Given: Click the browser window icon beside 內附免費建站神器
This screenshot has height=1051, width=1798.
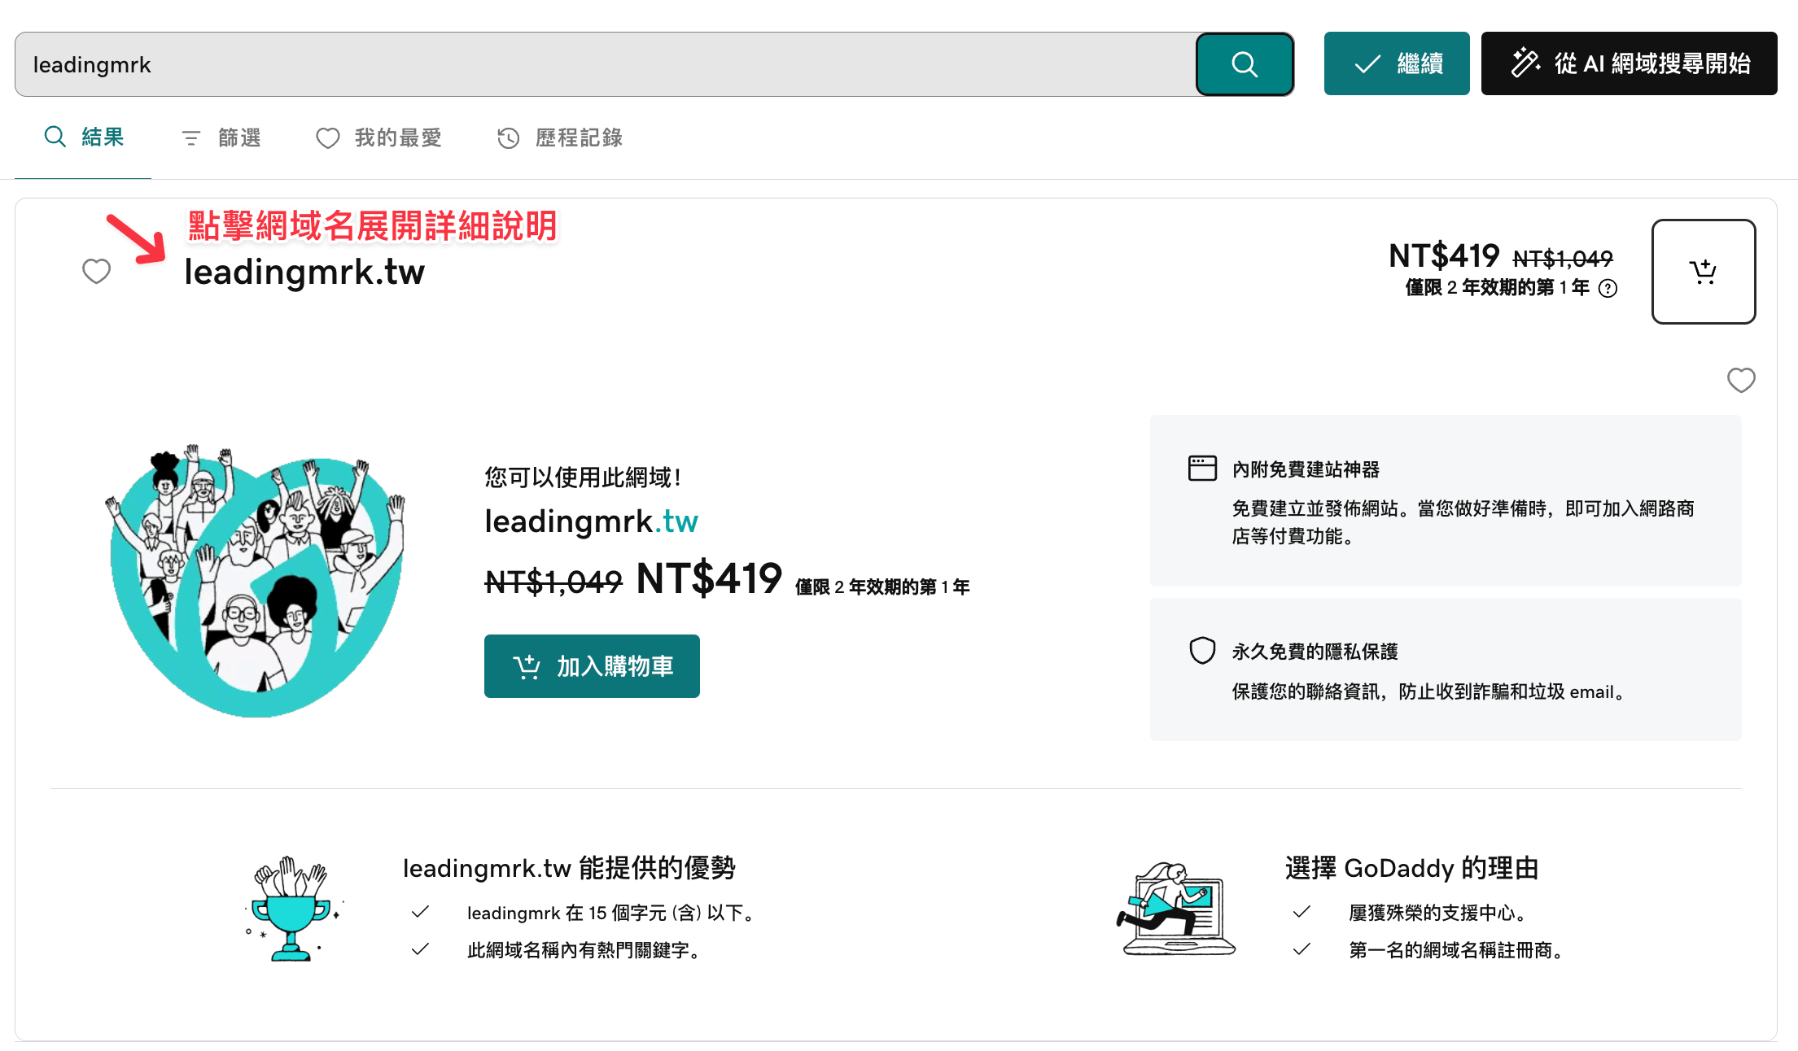Looking at the screenshot, I should coord(1202,469).
